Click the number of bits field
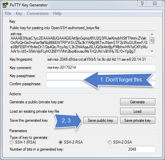165x160 pixels. click(141, 149)
